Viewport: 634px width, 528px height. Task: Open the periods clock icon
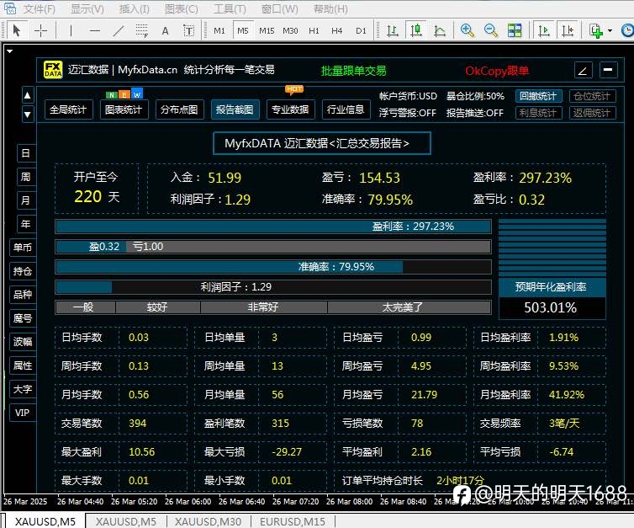coord(627,30)
